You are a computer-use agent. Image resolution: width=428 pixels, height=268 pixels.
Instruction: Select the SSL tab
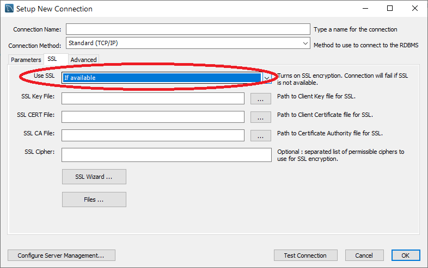(52, 59)
